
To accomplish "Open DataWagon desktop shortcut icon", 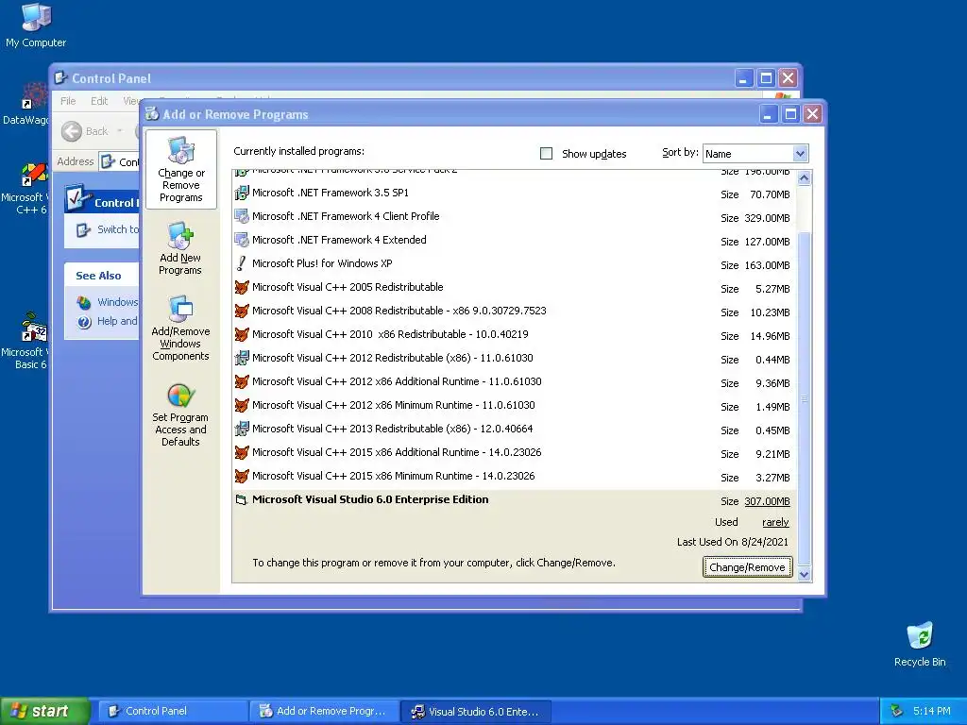I will [34, 97].
